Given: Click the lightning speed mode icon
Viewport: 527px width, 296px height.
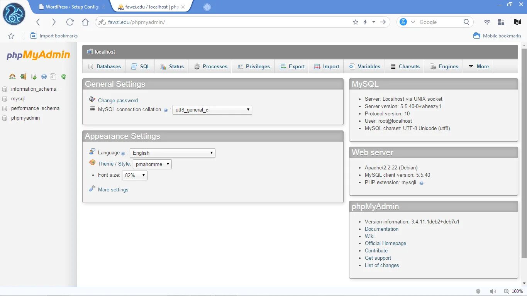Looking at the screenshot, I should click(365, 22).
